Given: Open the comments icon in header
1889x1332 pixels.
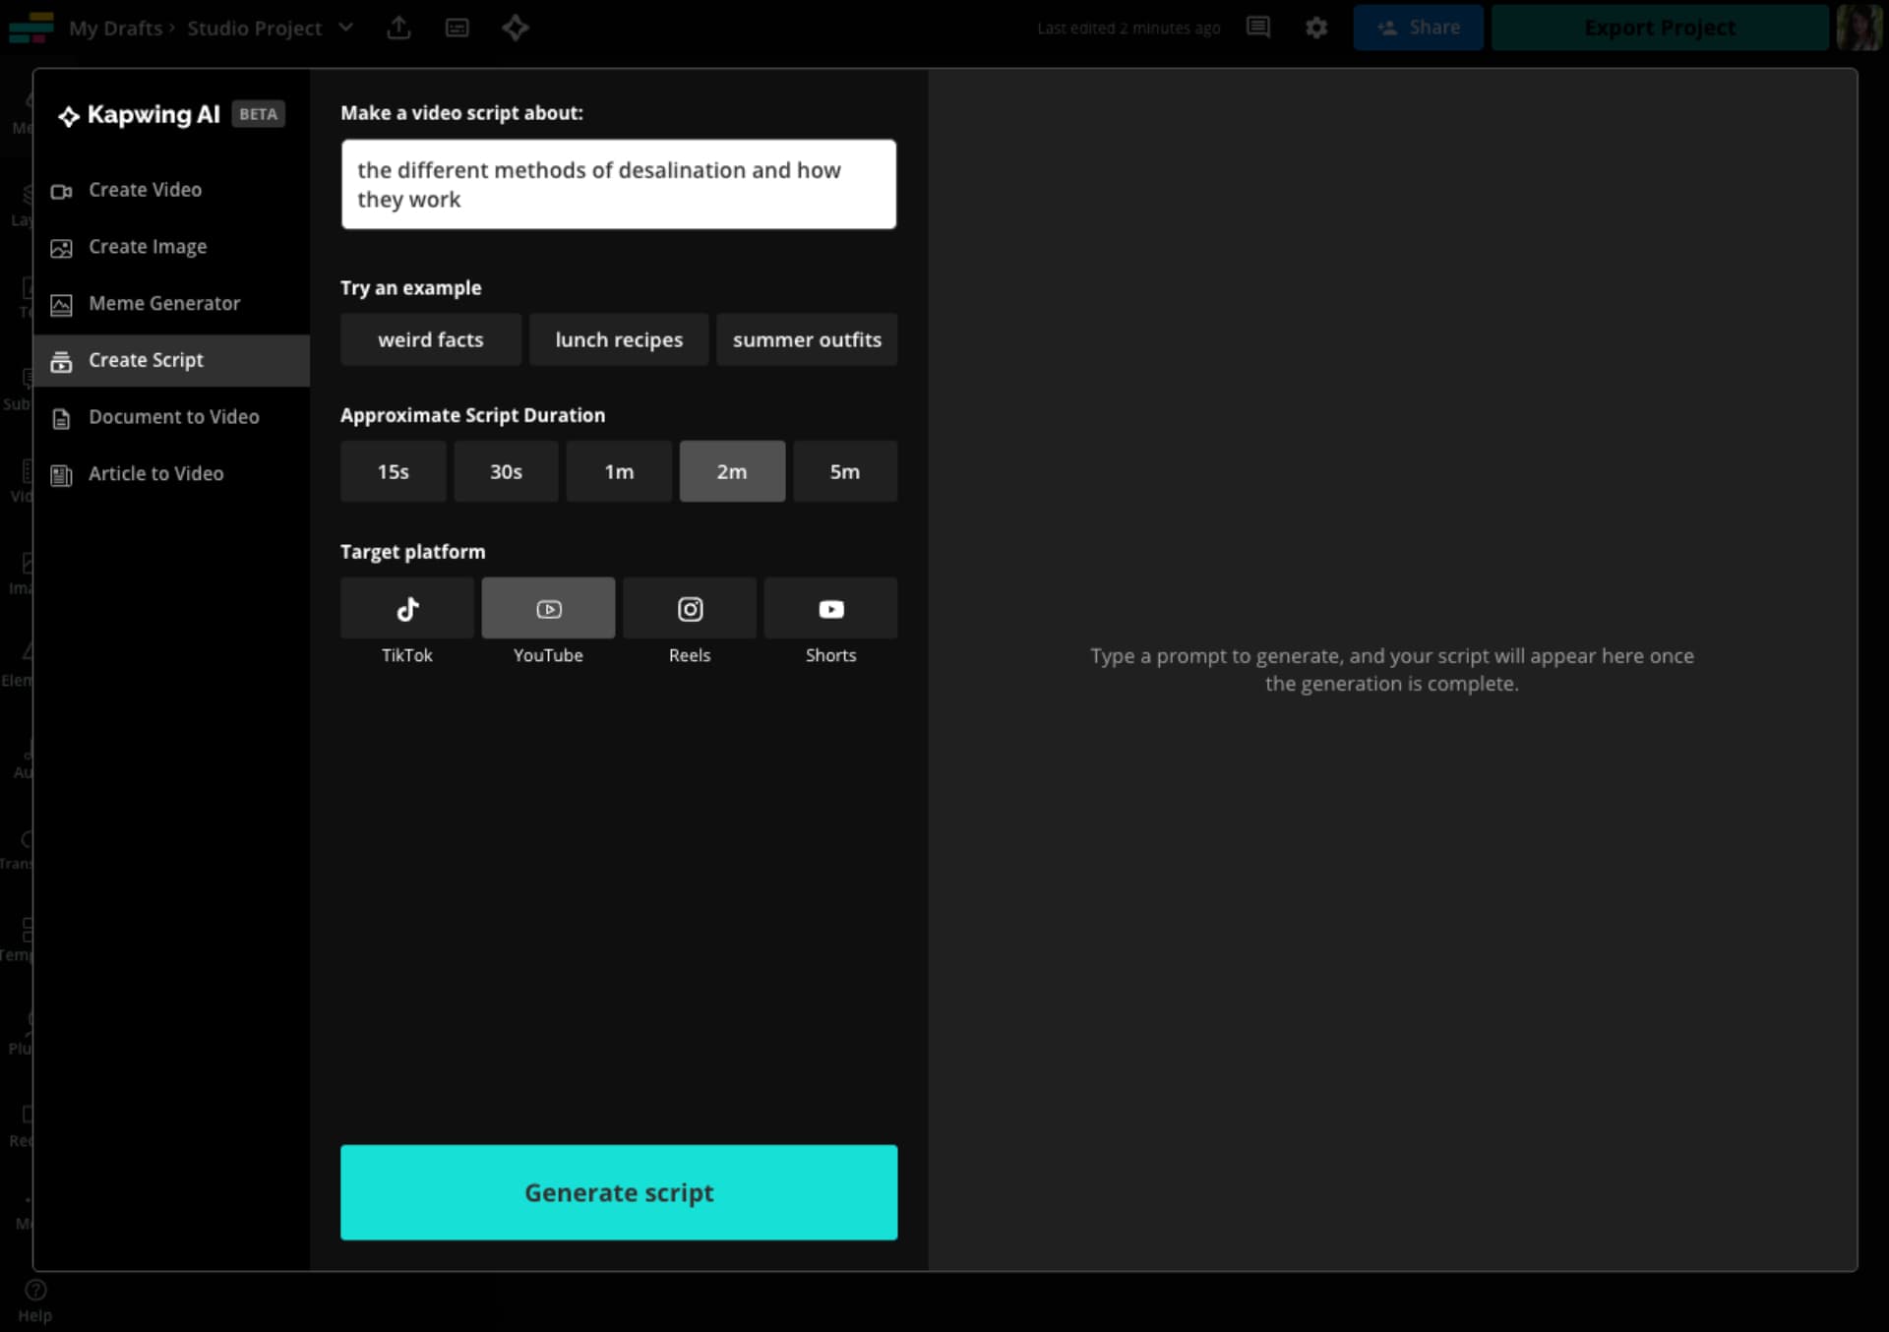Looking at the screenshot, I should pos(1257,28).
